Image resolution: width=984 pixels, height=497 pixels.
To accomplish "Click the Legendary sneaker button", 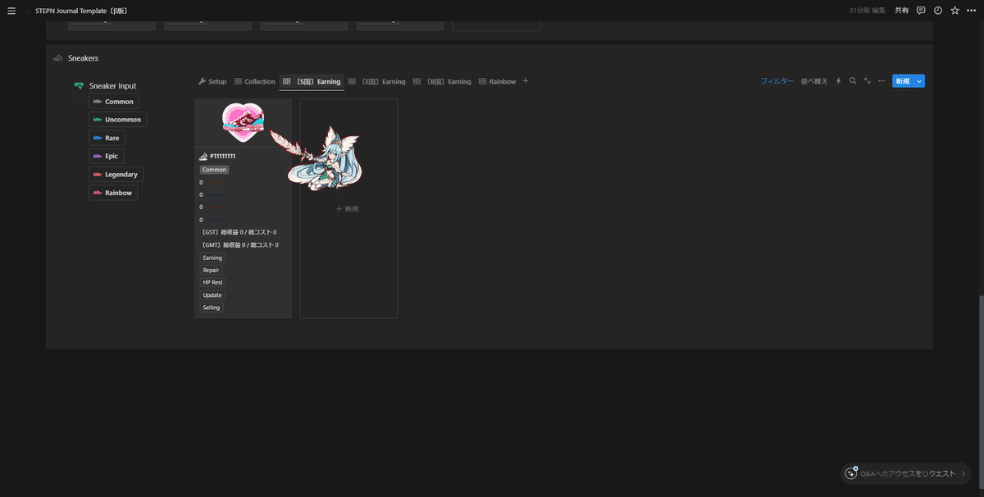I will [x=116, y=175].
